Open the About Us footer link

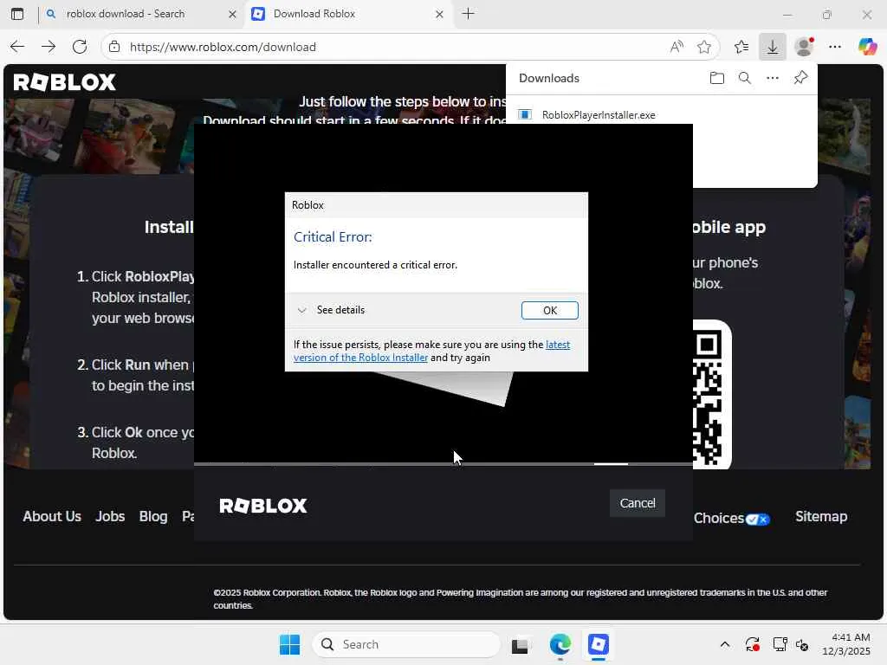tap(52, 516)
